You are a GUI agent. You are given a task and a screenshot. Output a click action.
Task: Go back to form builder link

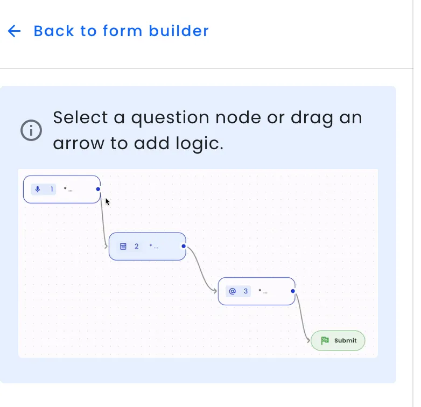point(121,31)
